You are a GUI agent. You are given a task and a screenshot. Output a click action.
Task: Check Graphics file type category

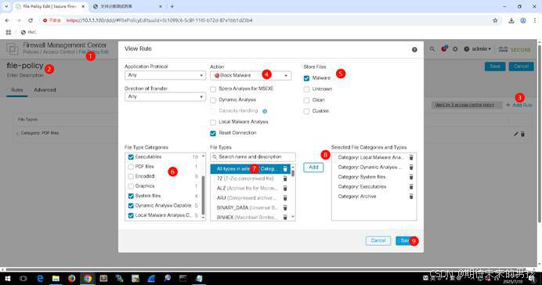[x=131, y=186]
